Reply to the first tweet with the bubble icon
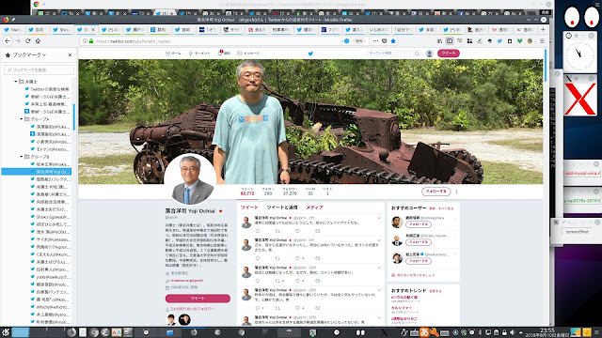Image resolution: width=602 pixels, height=338 pixels. point(258,231)
